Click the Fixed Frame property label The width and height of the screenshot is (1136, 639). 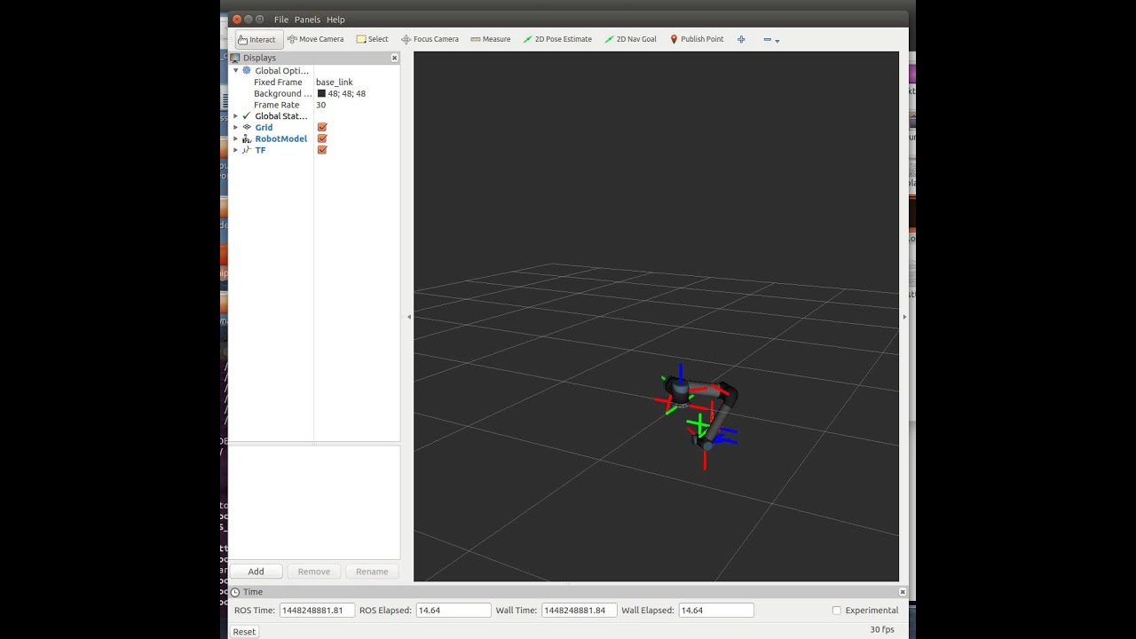278,82
